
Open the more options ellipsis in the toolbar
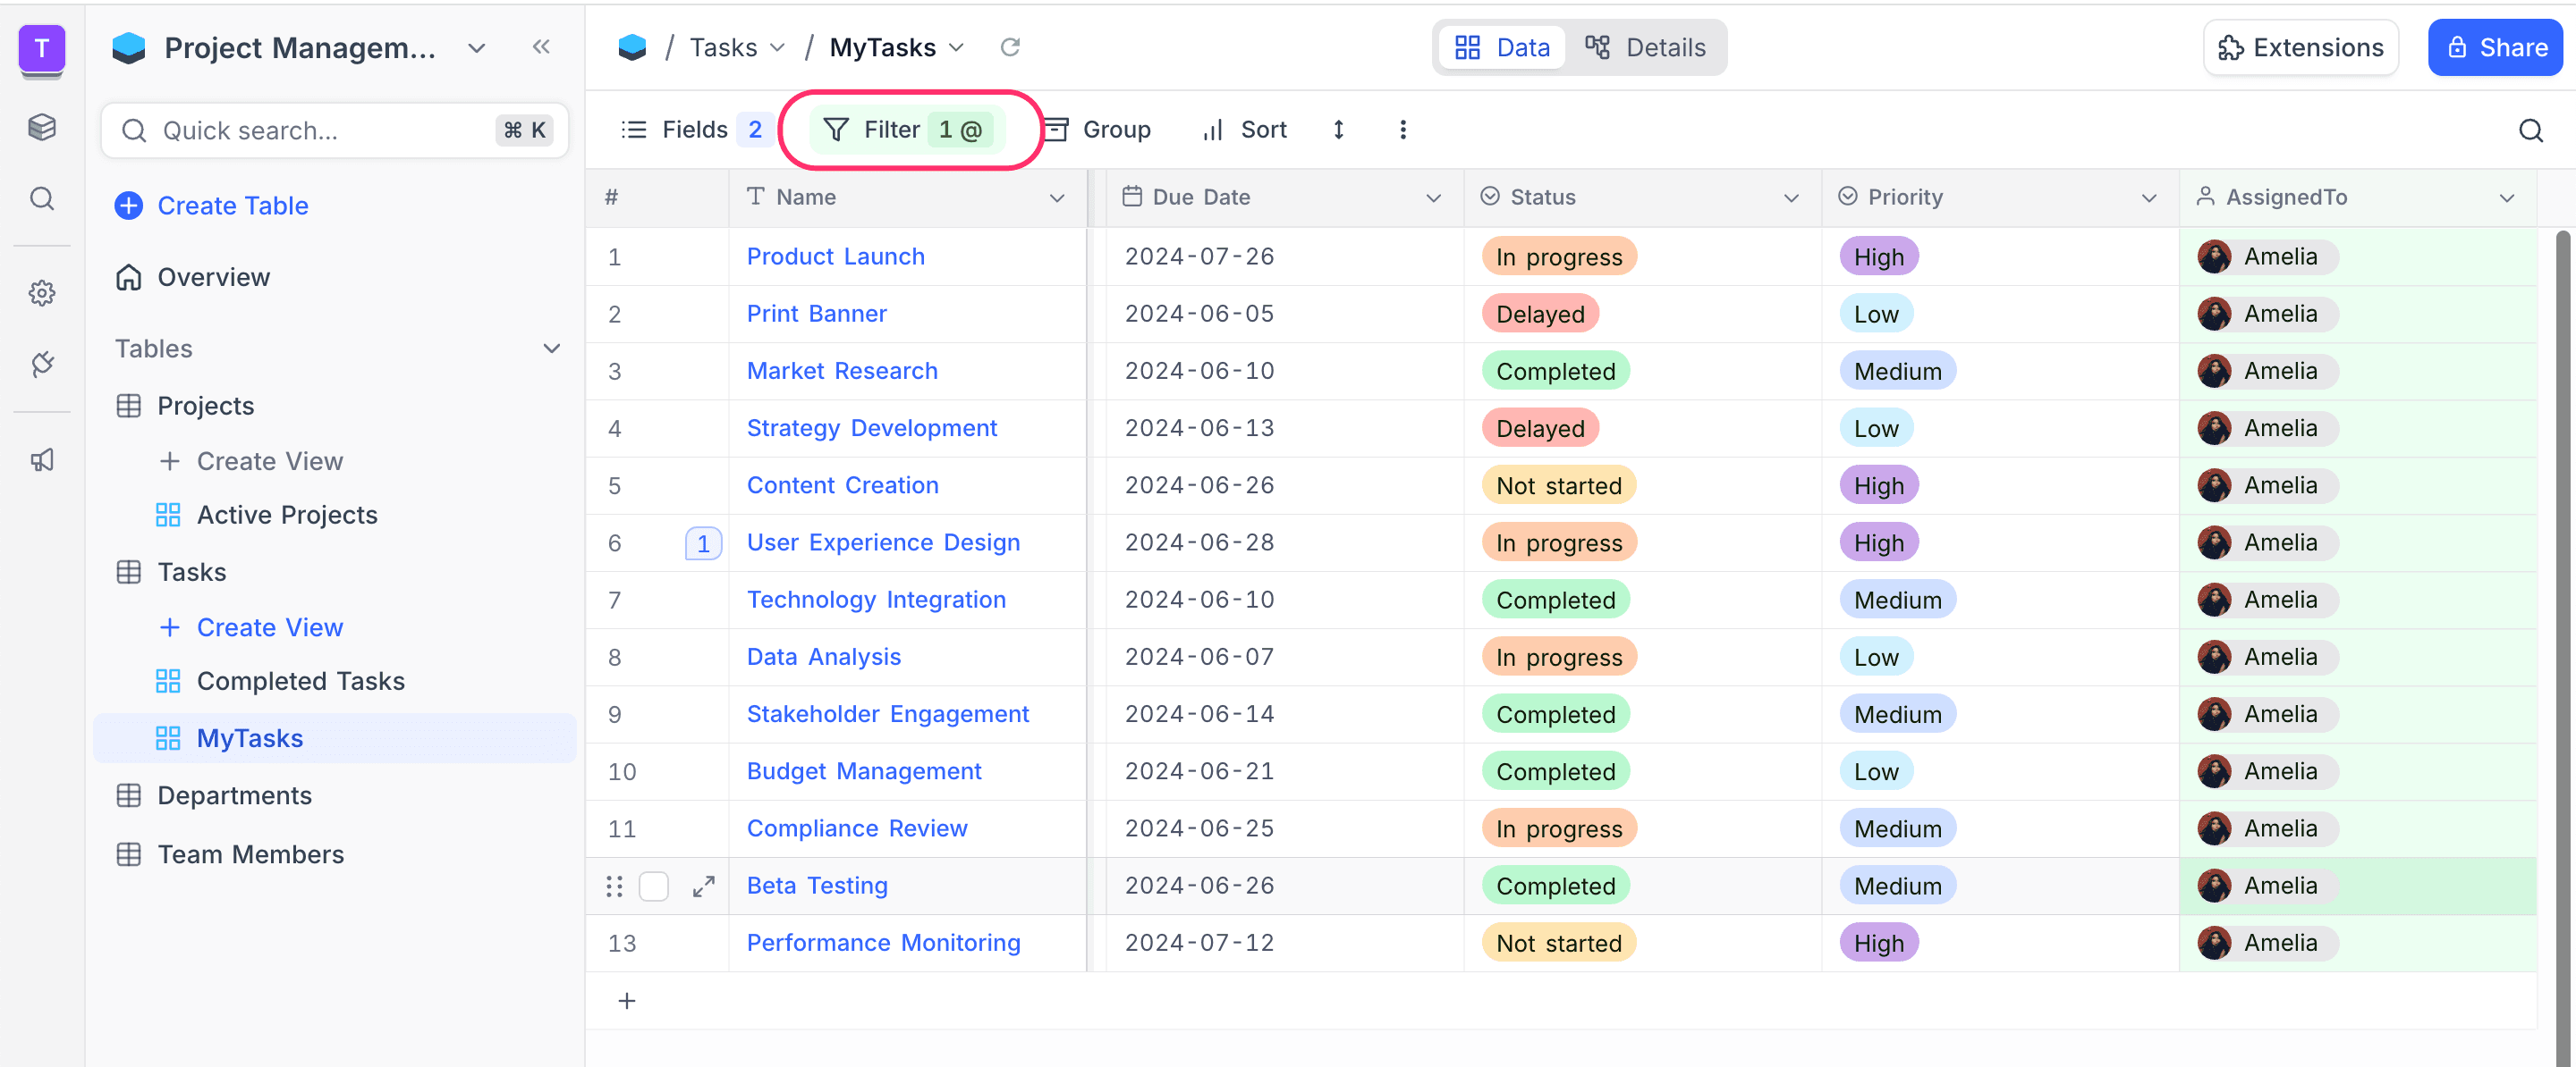(x=1403, y=129)
